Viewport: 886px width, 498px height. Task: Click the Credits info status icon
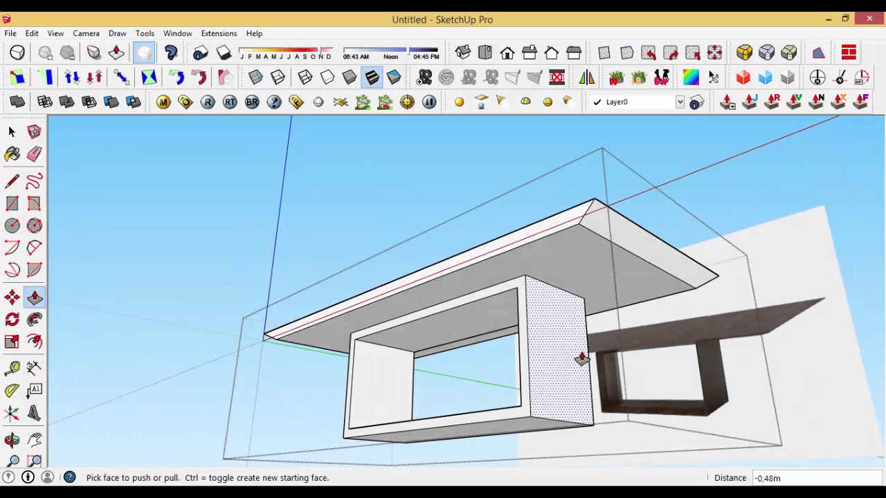point(28,477)
